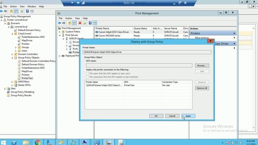Select PrinterTest under Group Policy Objects
Image resolution: width=258 pixels, height=145 pixels.
click(27, 78)
